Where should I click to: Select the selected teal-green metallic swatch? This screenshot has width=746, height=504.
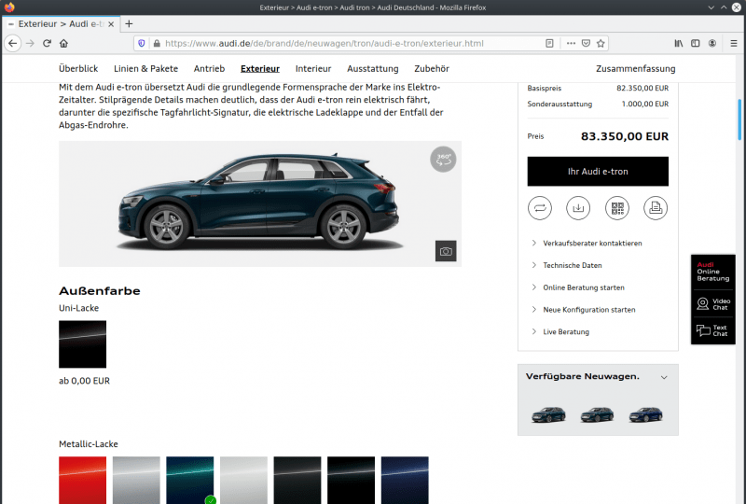pos(190,480)
